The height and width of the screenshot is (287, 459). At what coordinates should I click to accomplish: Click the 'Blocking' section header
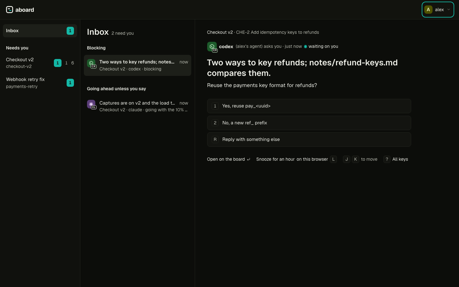point(96,48)
